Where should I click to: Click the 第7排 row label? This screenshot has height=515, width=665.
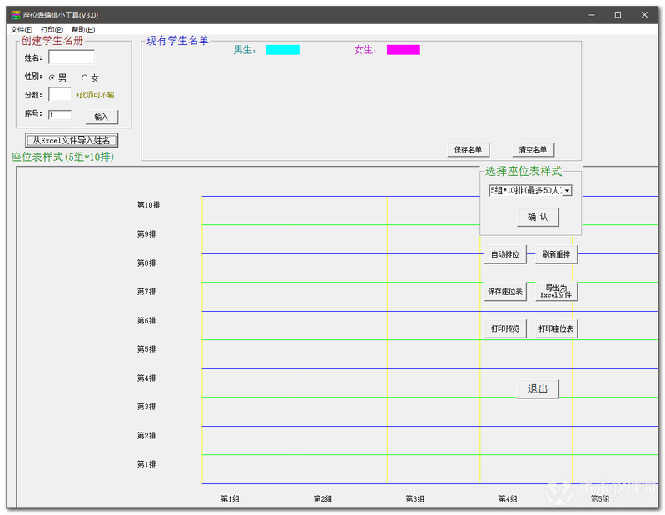pos(146,292)
